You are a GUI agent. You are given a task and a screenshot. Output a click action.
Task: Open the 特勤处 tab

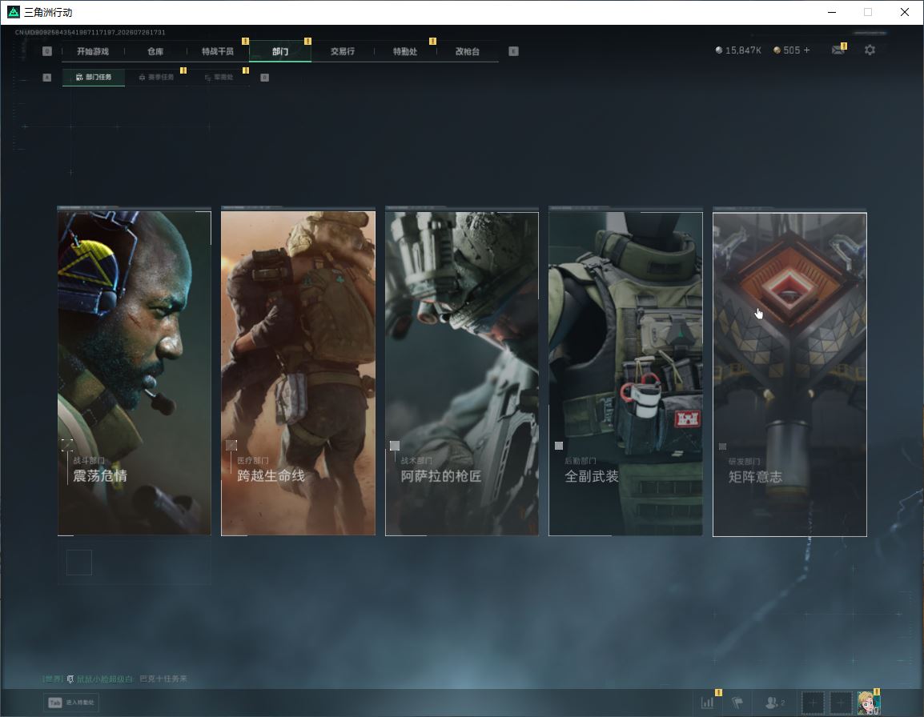click(x=405, y=51)
